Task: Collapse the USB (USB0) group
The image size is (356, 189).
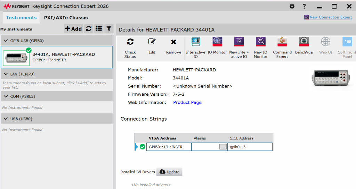Action: [6, 119]
